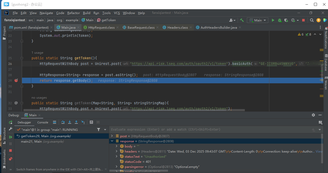Close the Headers.class editor tab

pyautogui.click(x=191, y=27)
